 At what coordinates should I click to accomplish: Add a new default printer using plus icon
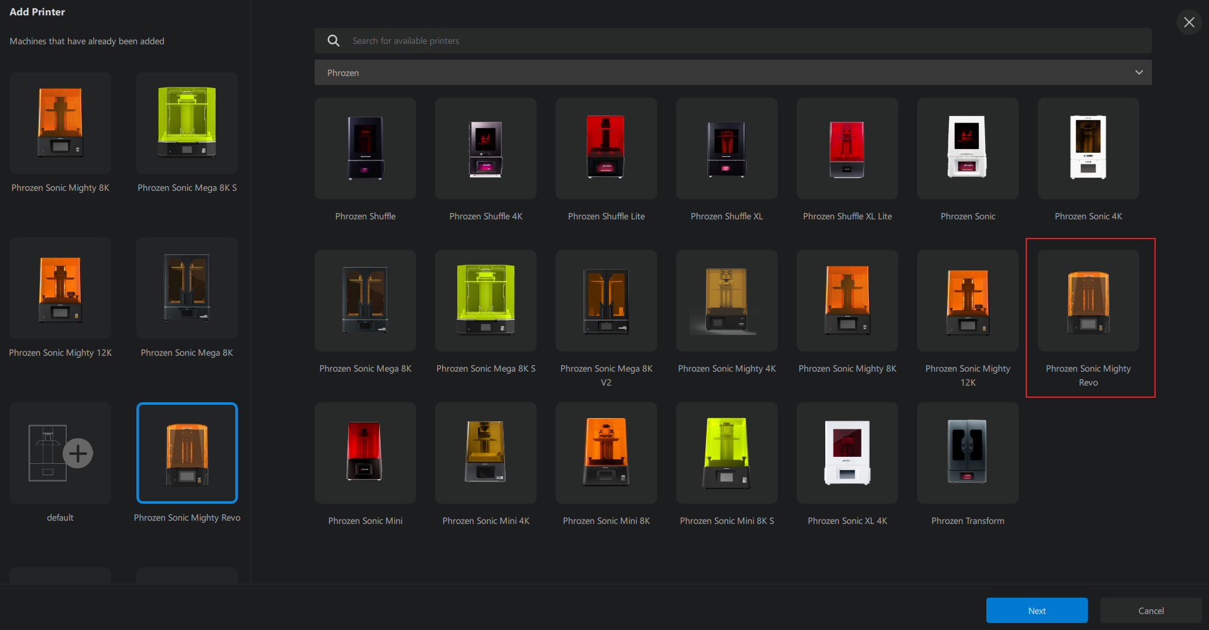pyautogui.click(x=78, y=453)
